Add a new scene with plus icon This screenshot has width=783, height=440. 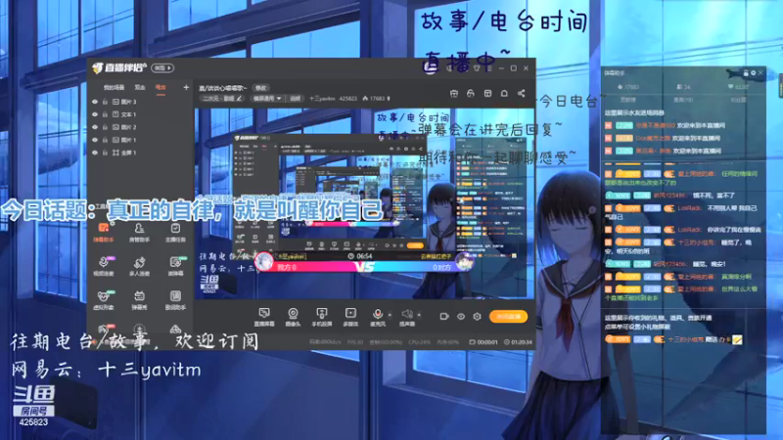point(186,87)
